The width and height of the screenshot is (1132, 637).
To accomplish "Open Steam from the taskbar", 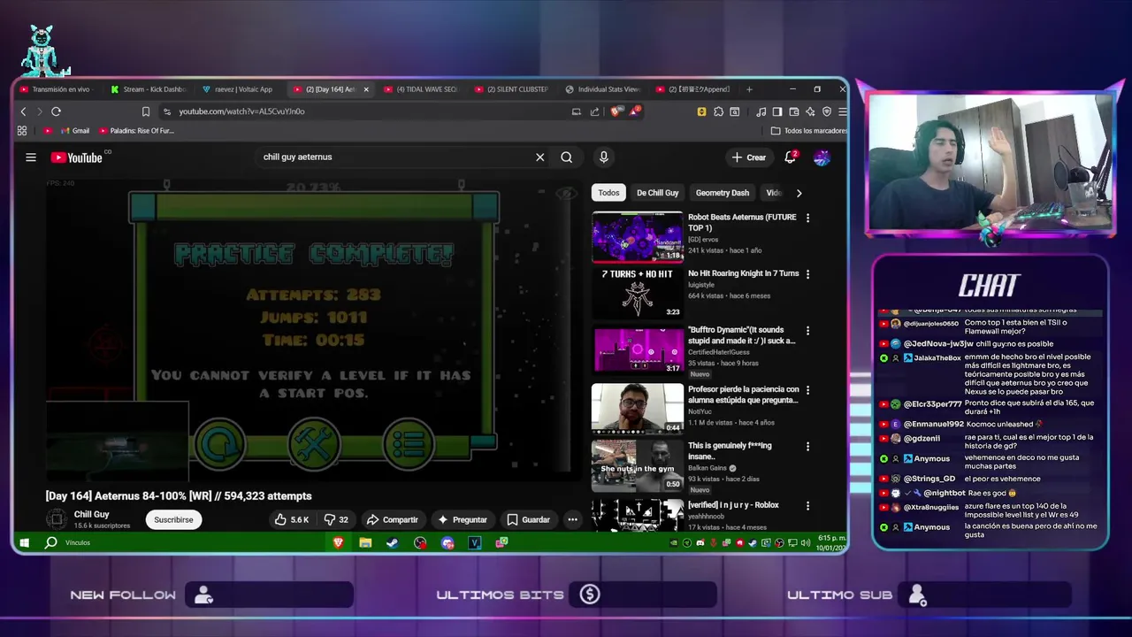I will point(393,542).
